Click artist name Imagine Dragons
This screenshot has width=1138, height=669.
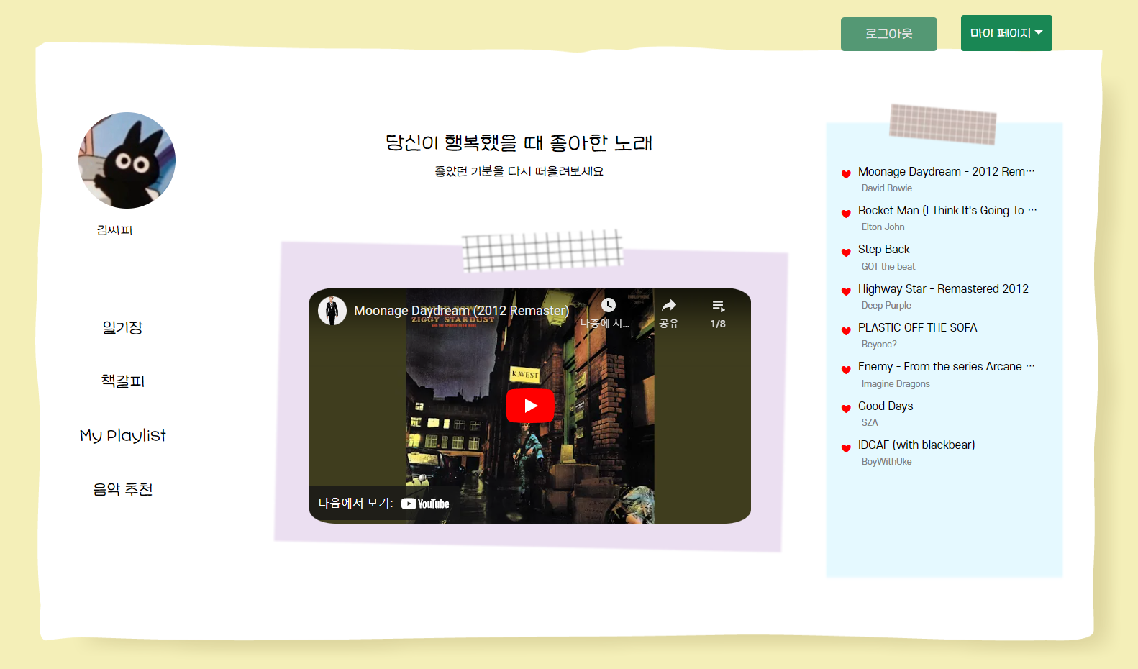(896, 384)
